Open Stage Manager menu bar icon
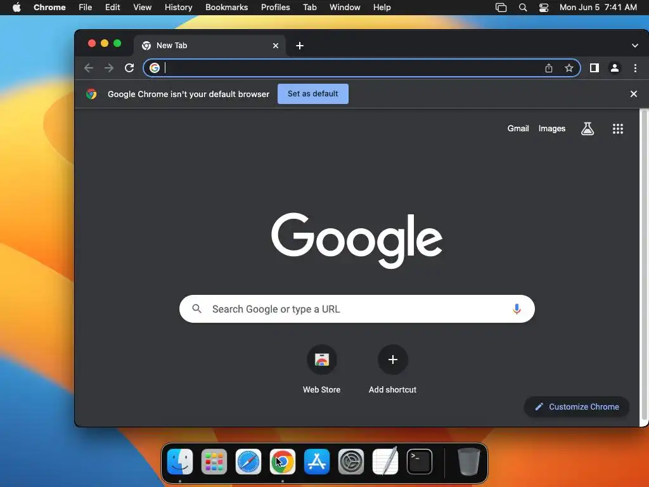The image size is (649, 487). pos(501,8)
